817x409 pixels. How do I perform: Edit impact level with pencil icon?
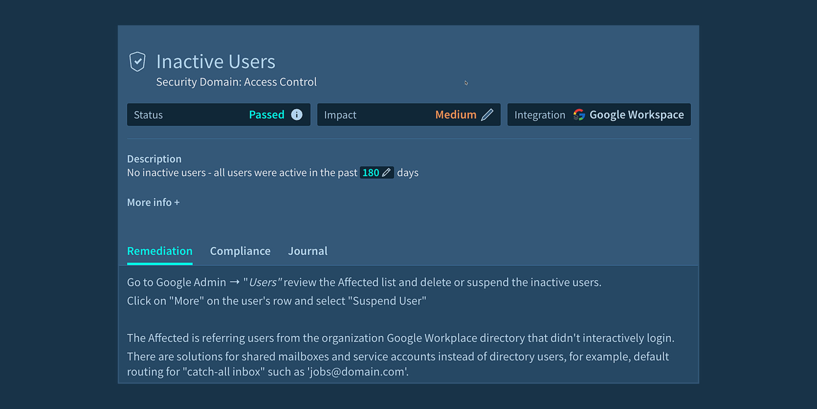click(x=487, y=115)
